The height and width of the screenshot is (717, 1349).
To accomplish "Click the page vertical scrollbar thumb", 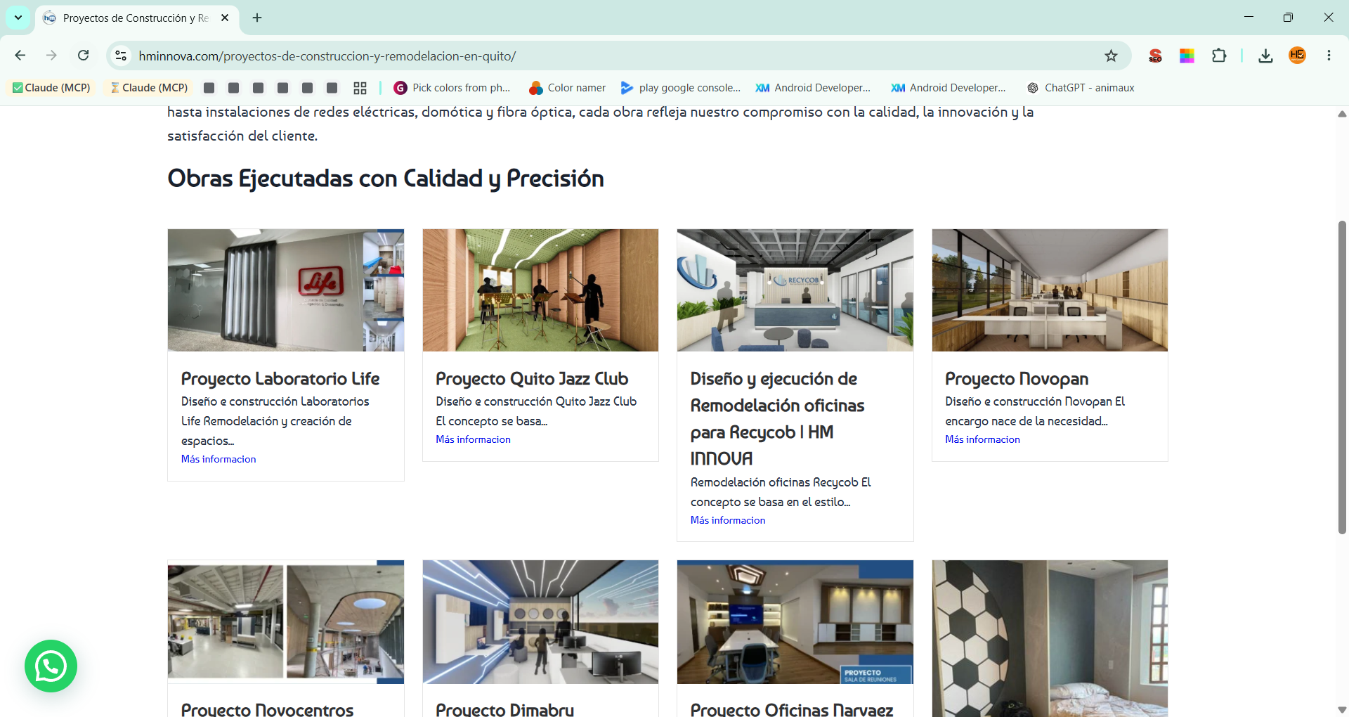I will (1342, 377).
